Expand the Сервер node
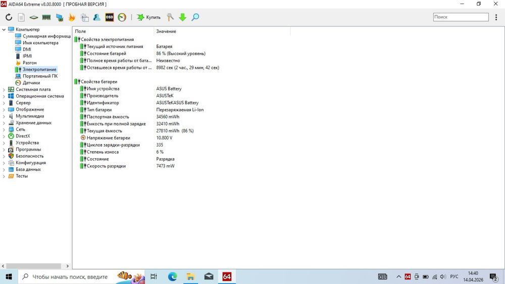 [4, 103]
